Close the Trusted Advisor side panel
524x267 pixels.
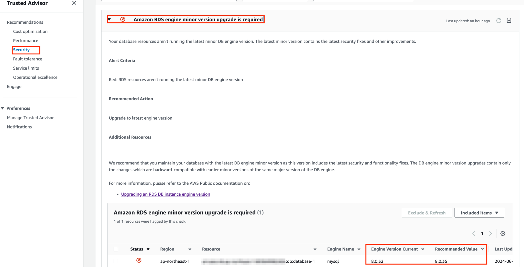[x=74, y=3]
